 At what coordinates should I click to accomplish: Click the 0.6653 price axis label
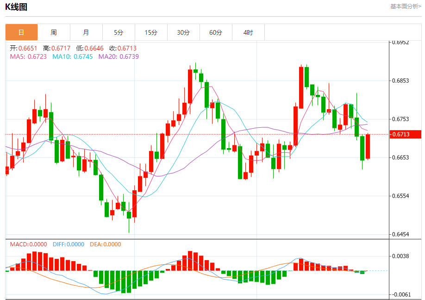point(400,158)
